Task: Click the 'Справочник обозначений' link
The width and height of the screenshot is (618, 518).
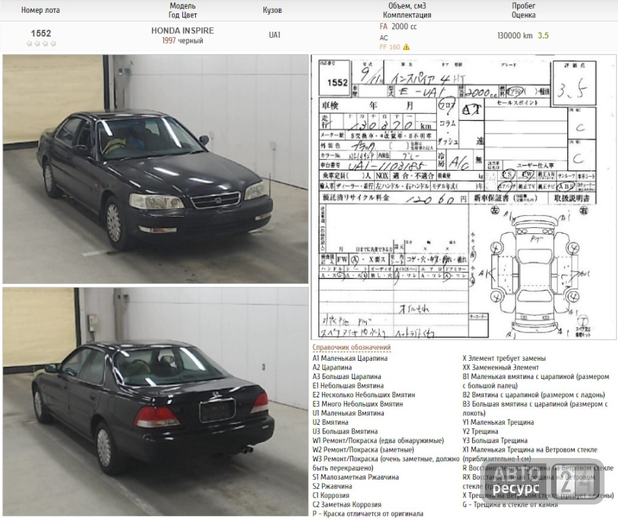Action: tap(352, 347)
